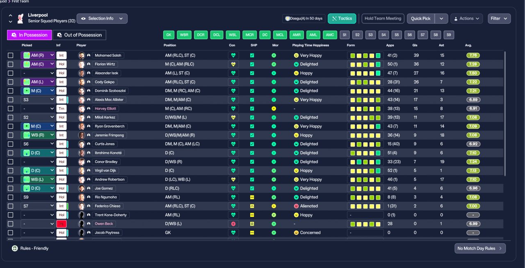
Task: Select the checkbox in Virgil van Dijk's row
Action: click(x=11, y=171)
